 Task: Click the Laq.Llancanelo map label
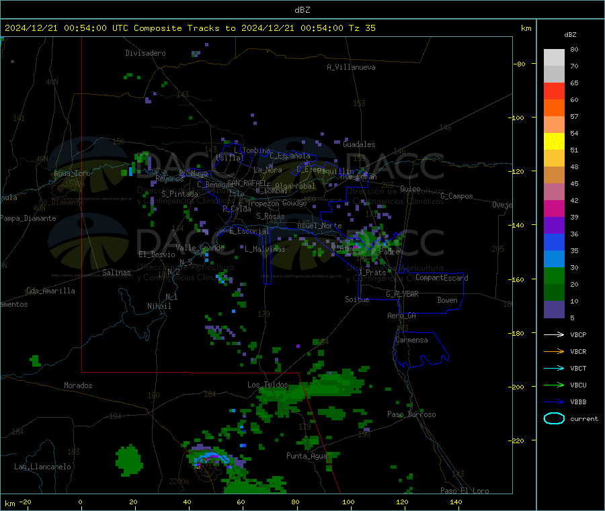click(43, 467)
